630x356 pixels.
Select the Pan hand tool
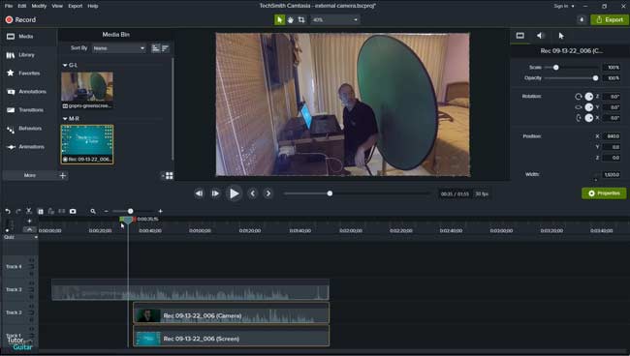coord(291,19)
